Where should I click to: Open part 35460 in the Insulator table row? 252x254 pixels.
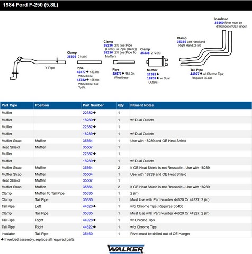pos(87,234)
